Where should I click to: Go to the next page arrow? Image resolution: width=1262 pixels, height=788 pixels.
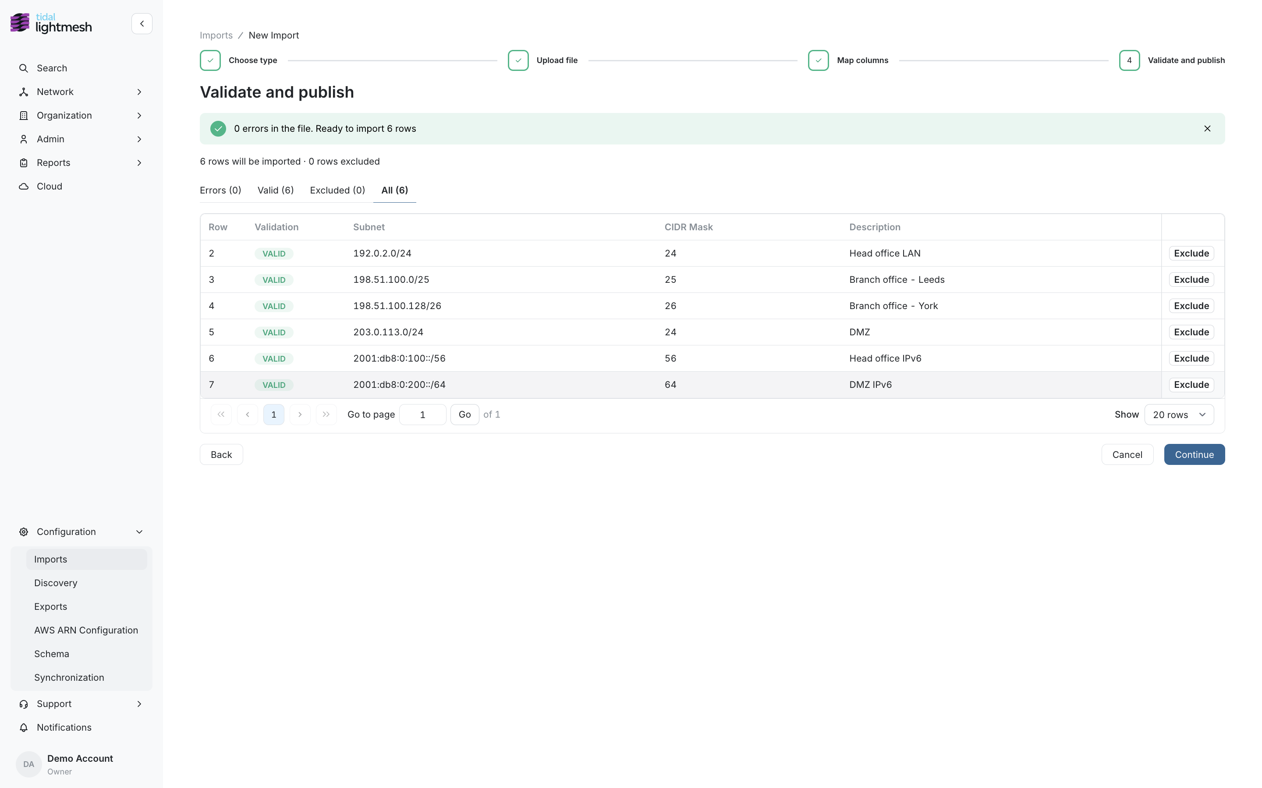tap(300, 414)
